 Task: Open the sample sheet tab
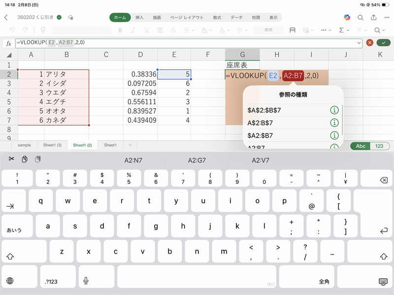click(x=24, y=145)
